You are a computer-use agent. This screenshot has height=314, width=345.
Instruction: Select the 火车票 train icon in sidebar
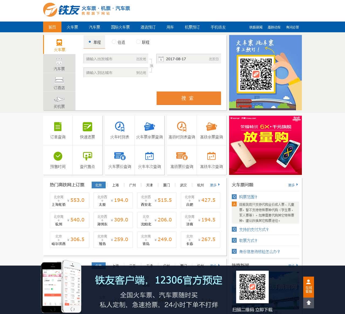click(59, 43)
